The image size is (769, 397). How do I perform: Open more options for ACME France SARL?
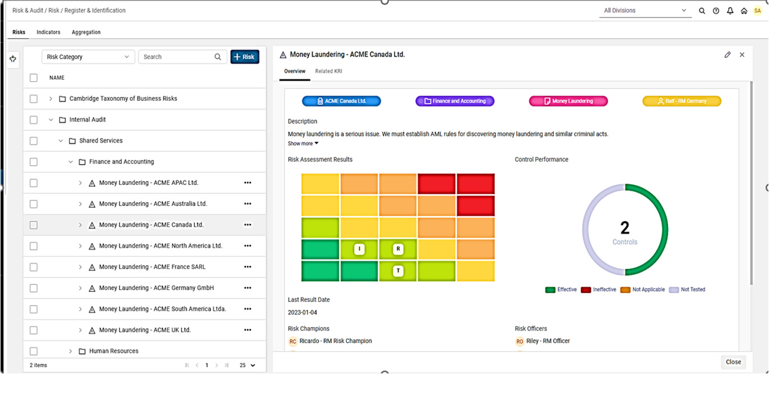248,267
